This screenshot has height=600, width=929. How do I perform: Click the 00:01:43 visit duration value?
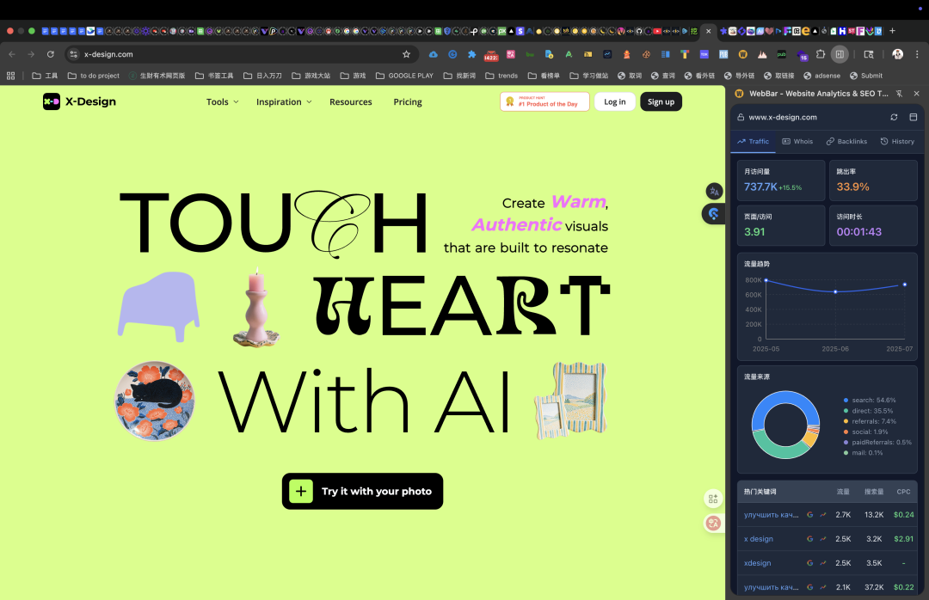coord(858,231)
